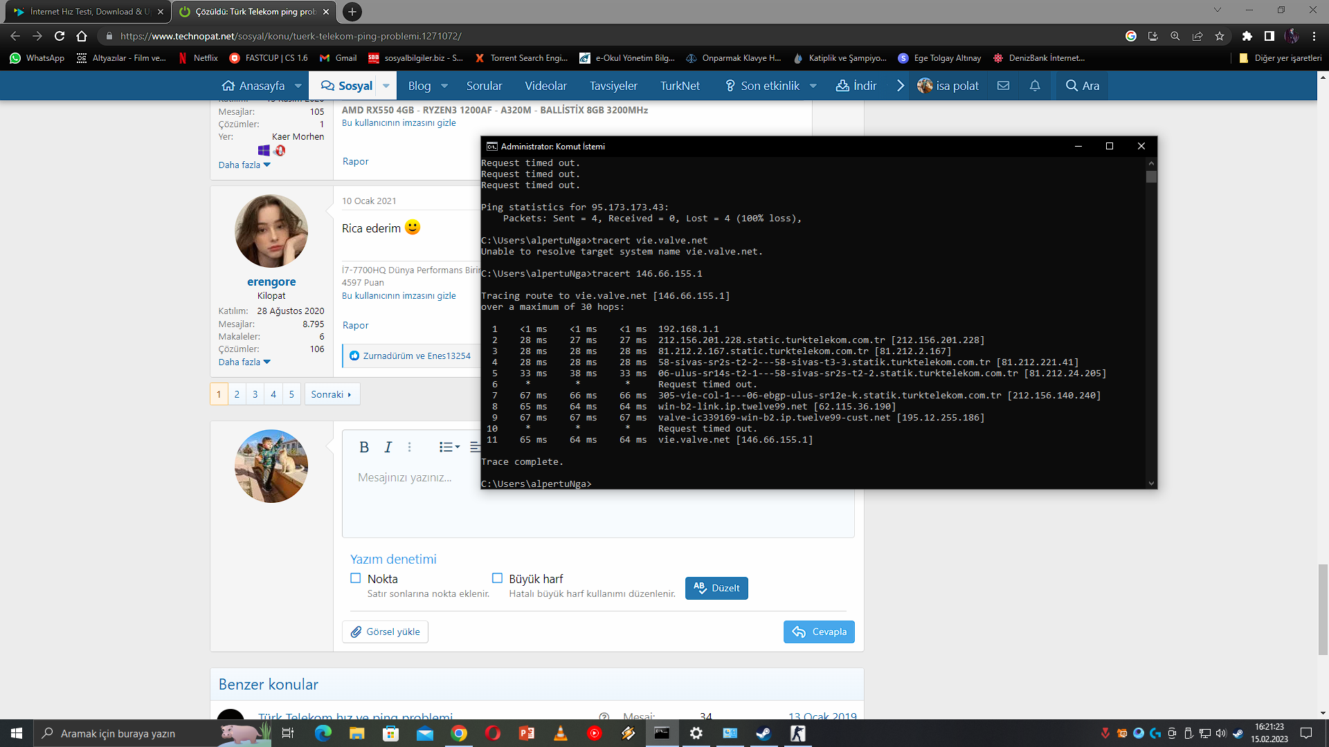Click the Cevapla reply button
Viewport: 1329px width, 747px height.
[819, 631]
